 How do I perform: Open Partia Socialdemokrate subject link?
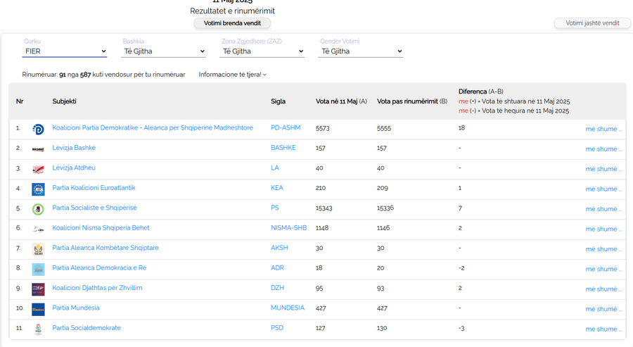(87, 327)
